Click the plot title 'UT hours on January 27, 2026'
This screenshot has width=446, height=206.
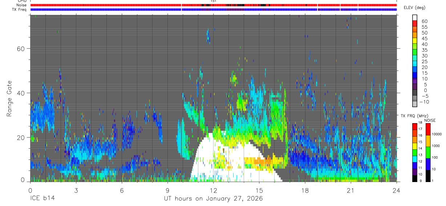click(213, 199)
